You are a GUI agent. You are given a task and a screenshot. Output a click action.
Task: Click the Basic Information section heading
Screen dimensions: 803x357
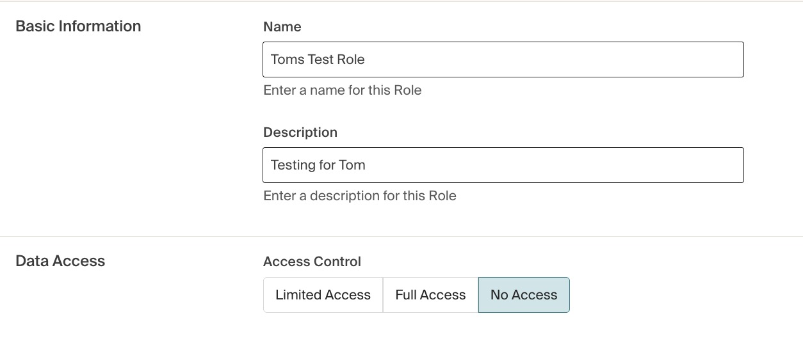78,26
